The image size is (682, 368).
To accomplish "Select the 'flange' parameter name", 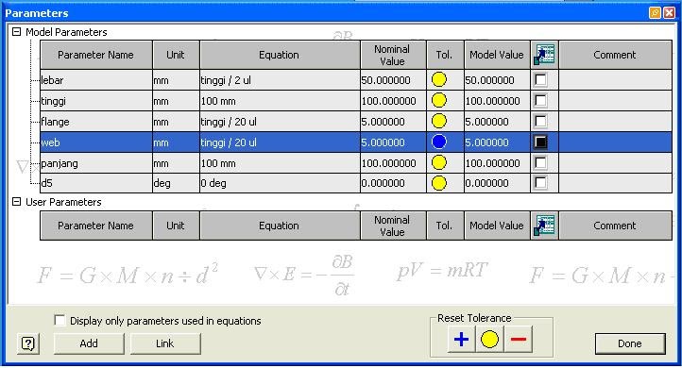I will [x=96, y=122].
